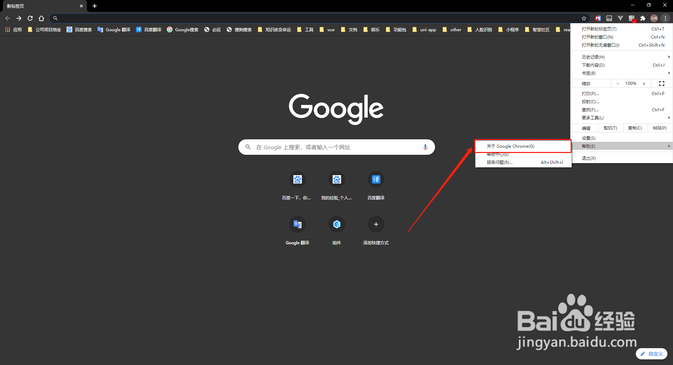Open the 功能包 bookmark folder
This screenshot has width=673, height=365.
coord(396,30)
